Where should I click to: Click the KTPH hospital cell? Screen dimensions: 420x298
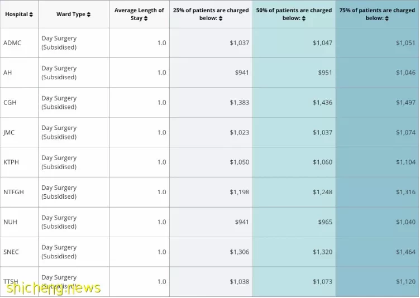point(20,162)
